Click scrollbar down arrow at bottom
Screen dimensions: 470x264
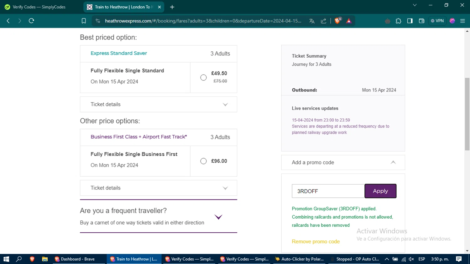[x=467, y=251]
